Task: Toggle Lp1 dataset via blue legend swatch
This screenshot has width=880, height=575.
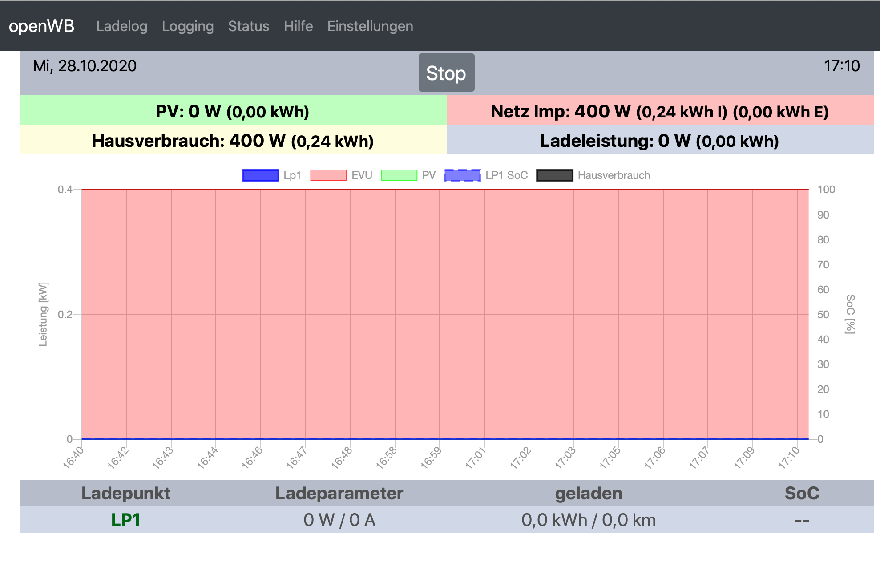Action: tap(260, 175)
